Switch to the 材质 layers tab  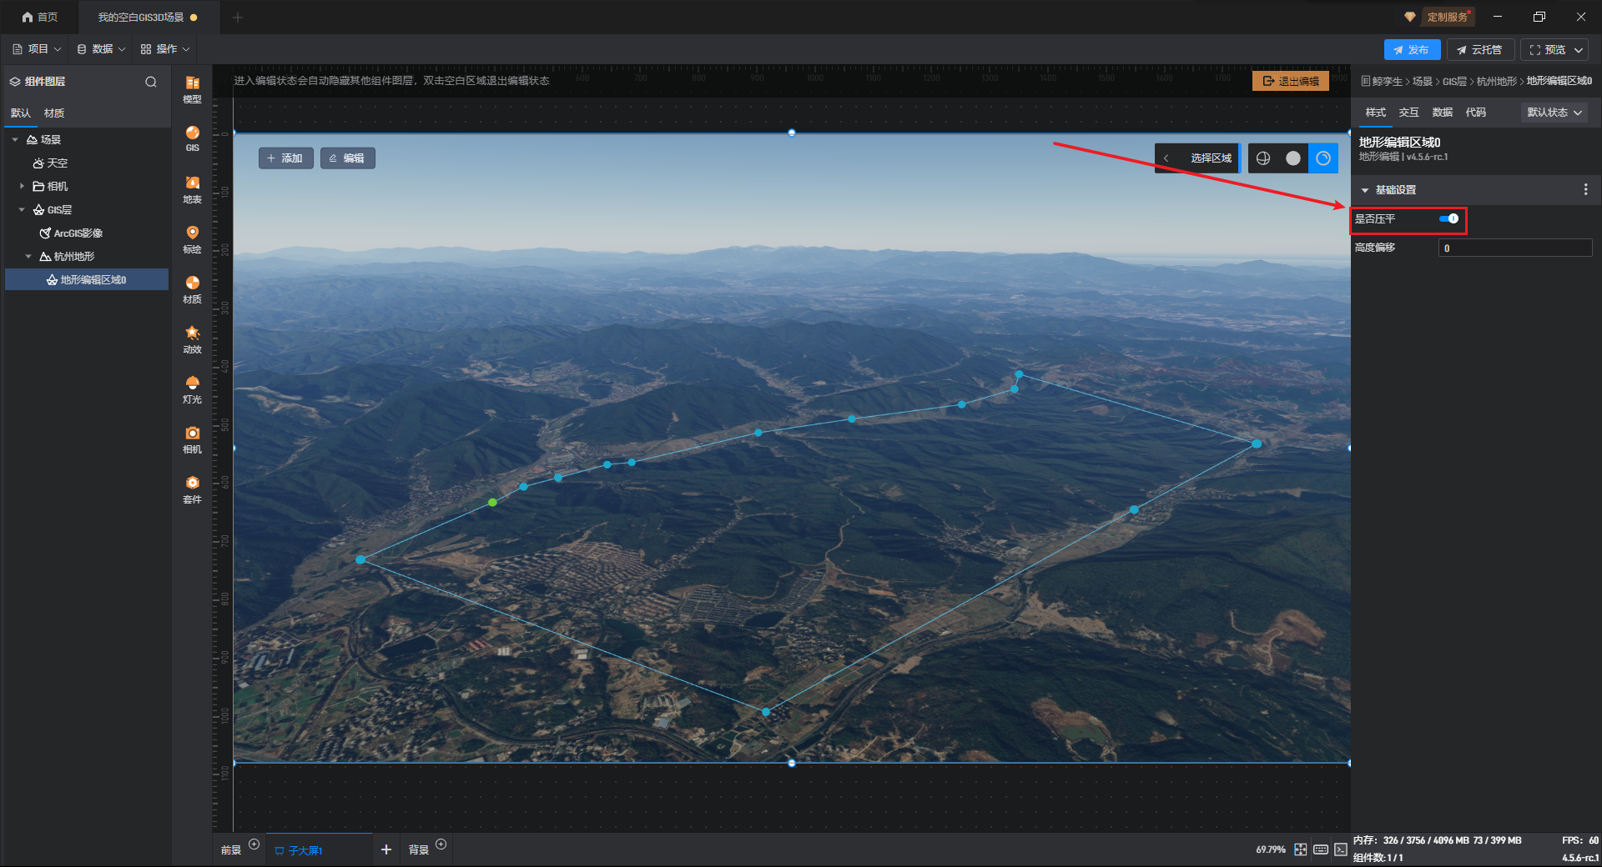tap(54, 113)
